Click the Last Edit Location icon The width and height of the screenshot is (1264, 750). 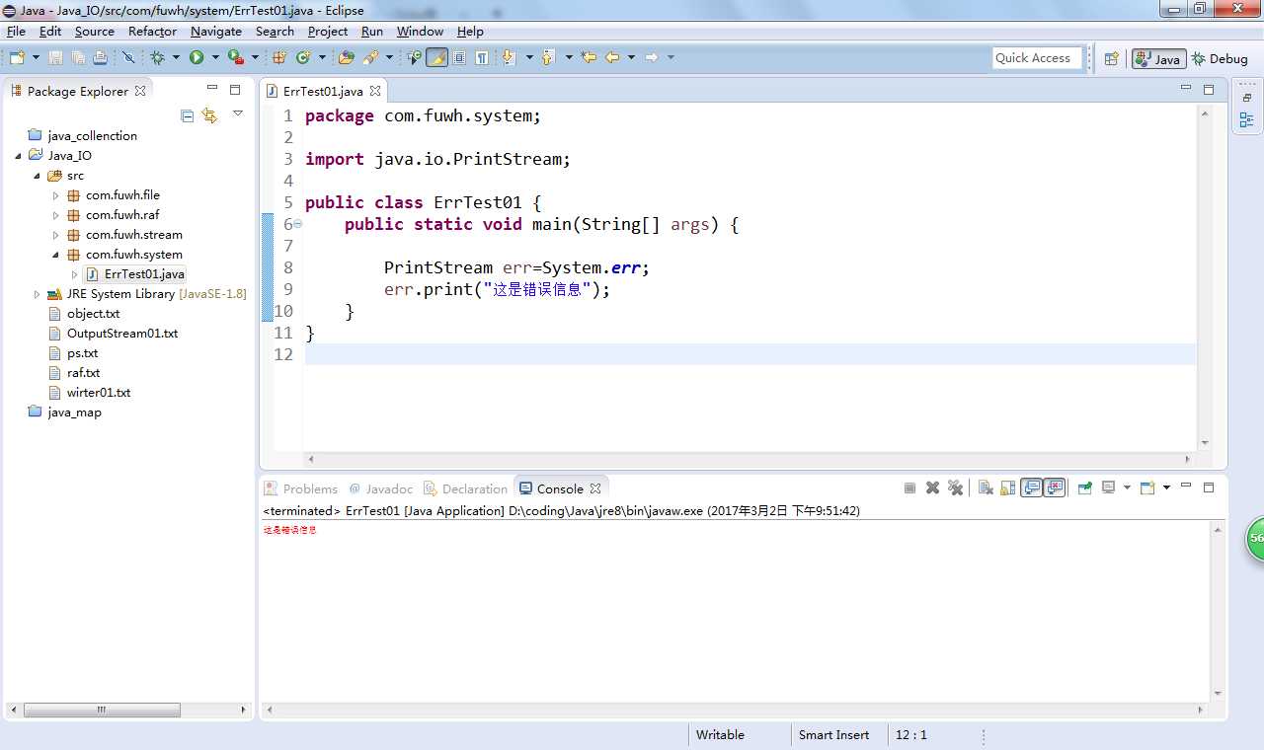(x=589, y=57)
